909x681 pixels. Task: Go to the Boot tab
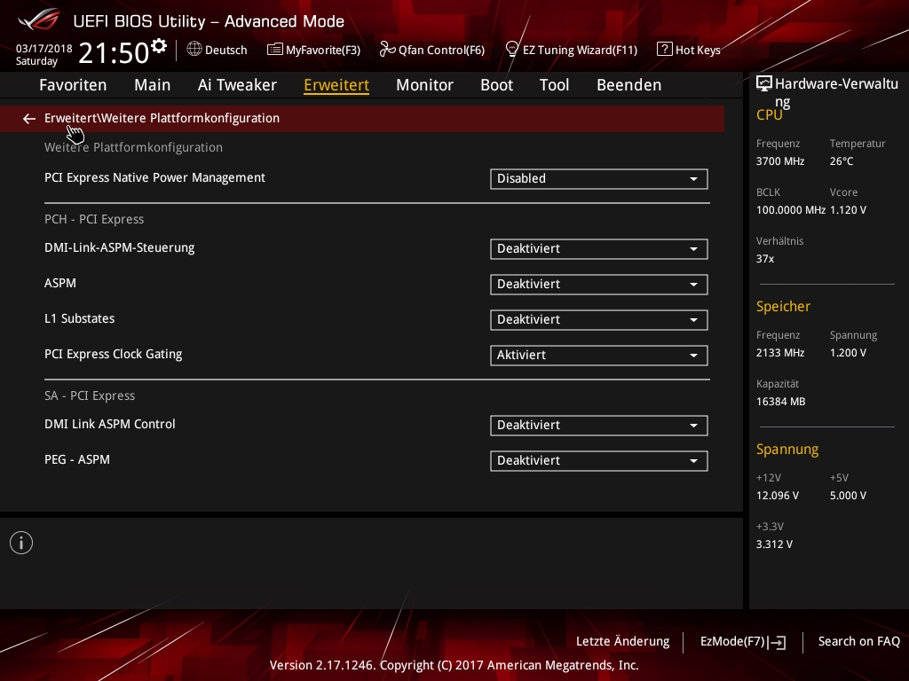[x=497, y=85]
